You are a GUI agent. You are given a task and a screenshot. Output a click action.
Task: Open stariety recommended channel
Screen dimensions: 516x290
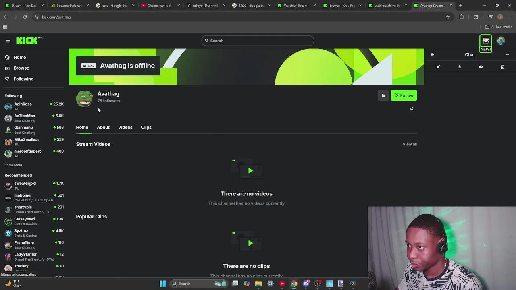click(x=34, y=268)
